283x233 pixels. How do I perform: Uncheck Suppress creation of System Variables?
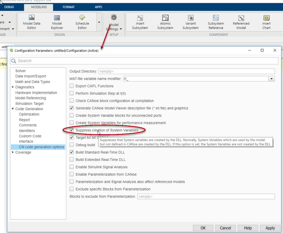[x=72, y=130]
